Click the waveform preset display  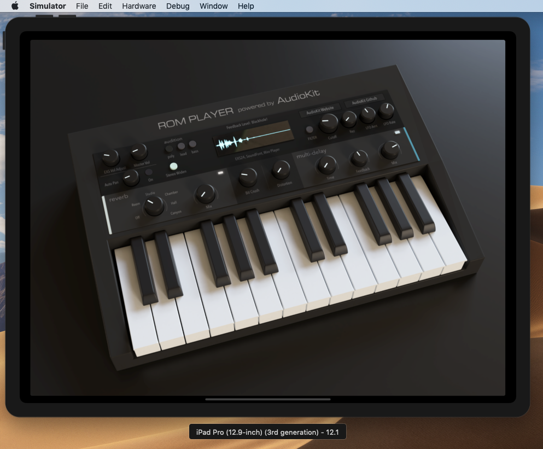252,138
